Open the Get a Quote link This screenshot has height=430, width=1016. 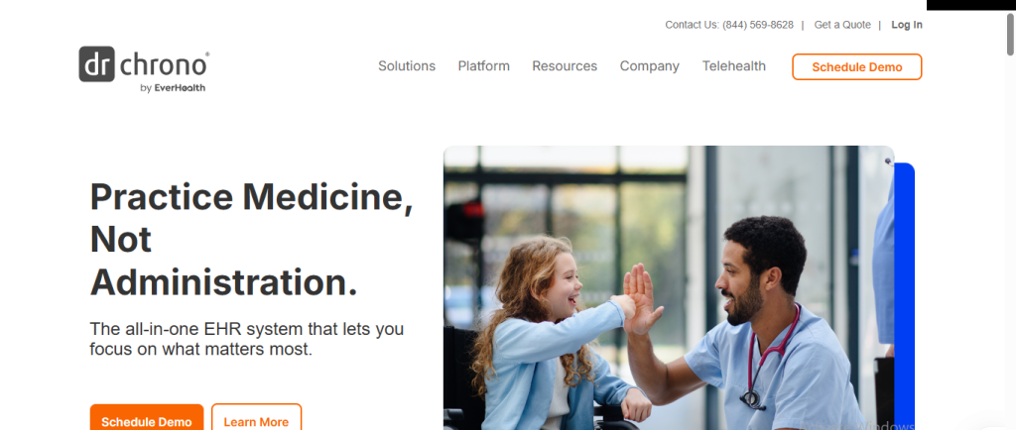(842, 25)
